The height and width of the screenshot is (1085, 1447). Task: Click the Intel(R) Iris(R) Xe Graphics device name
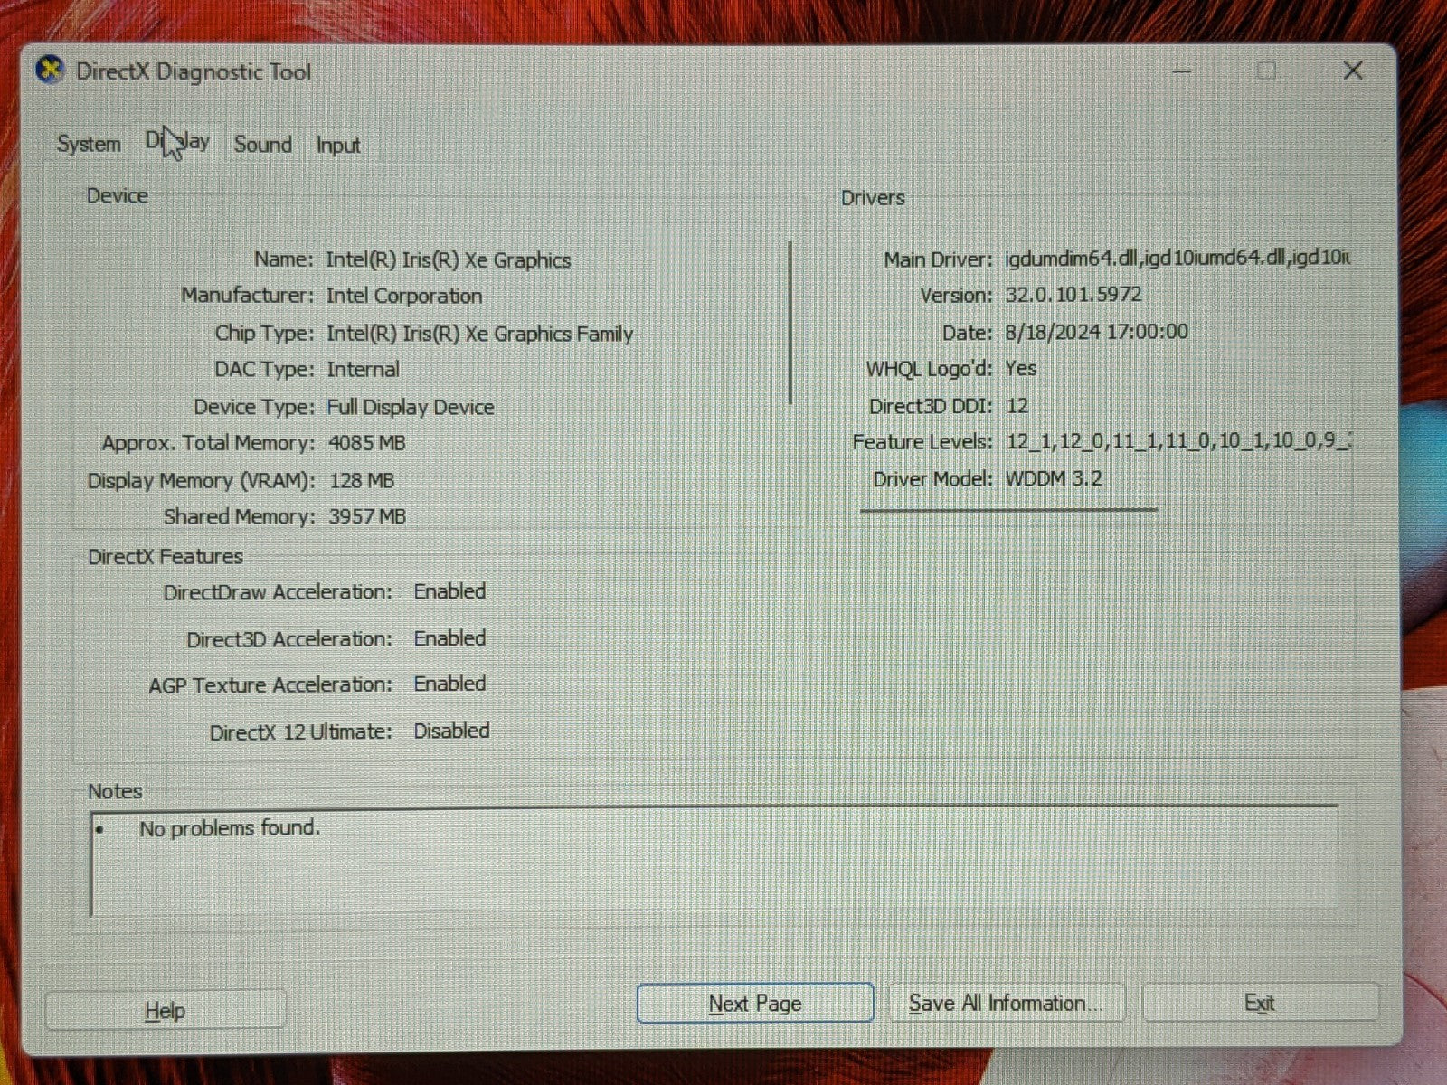pos(448,260)
